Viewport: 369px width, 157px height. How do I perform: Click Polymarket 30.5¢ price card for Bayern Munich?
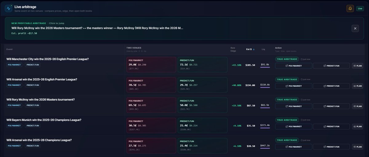coord(151,125)
